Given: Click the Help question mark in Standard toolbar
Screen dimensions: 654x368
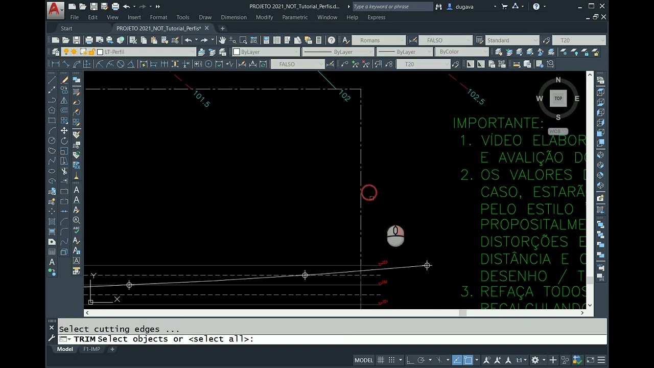Looking at the screenshot, I should coord(332,40).
